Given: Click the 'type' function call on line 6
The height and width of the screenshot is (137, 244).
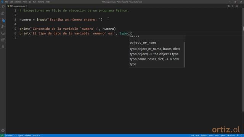Looking at the screenshot, I should pos(123,33).
